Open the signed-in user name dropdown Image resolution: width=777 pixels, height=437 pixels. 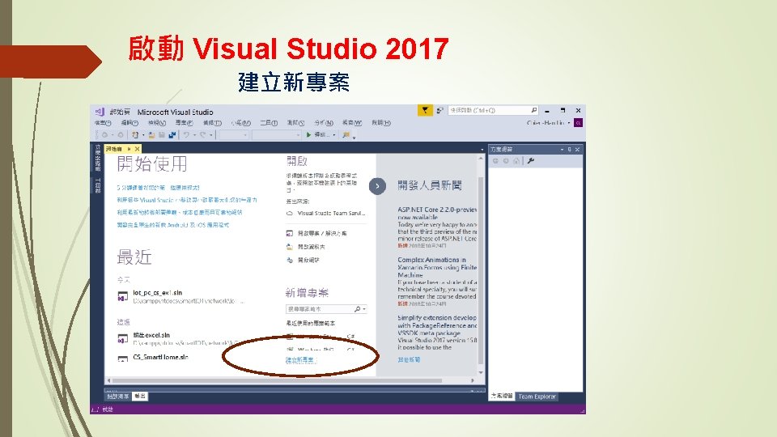click(548, 123)
